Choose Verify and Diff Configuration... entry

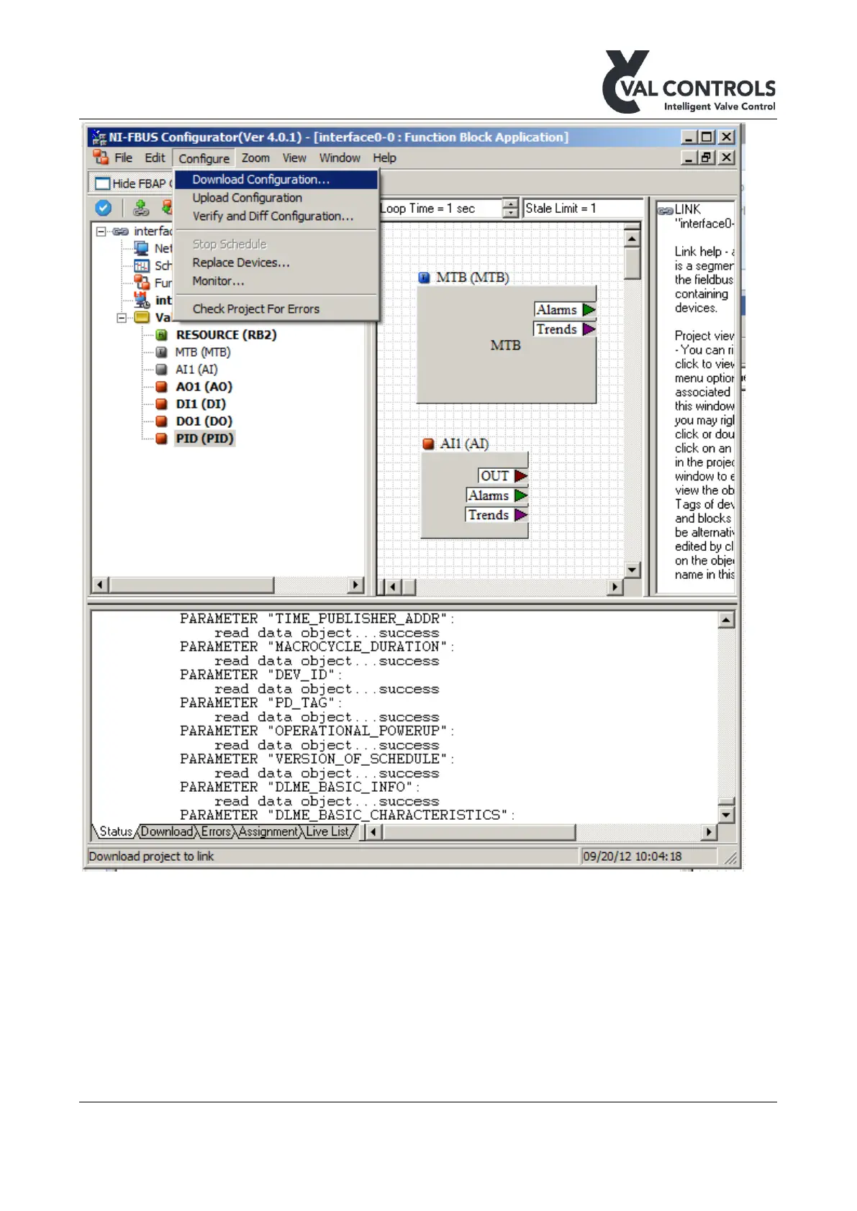click(x=276, y=216)
